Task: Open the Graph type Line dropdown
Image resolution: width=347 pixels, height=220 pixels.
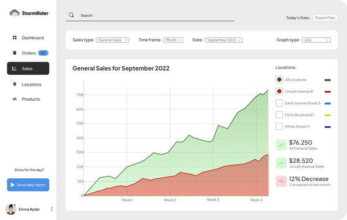Action: click(x=316, y=40)
